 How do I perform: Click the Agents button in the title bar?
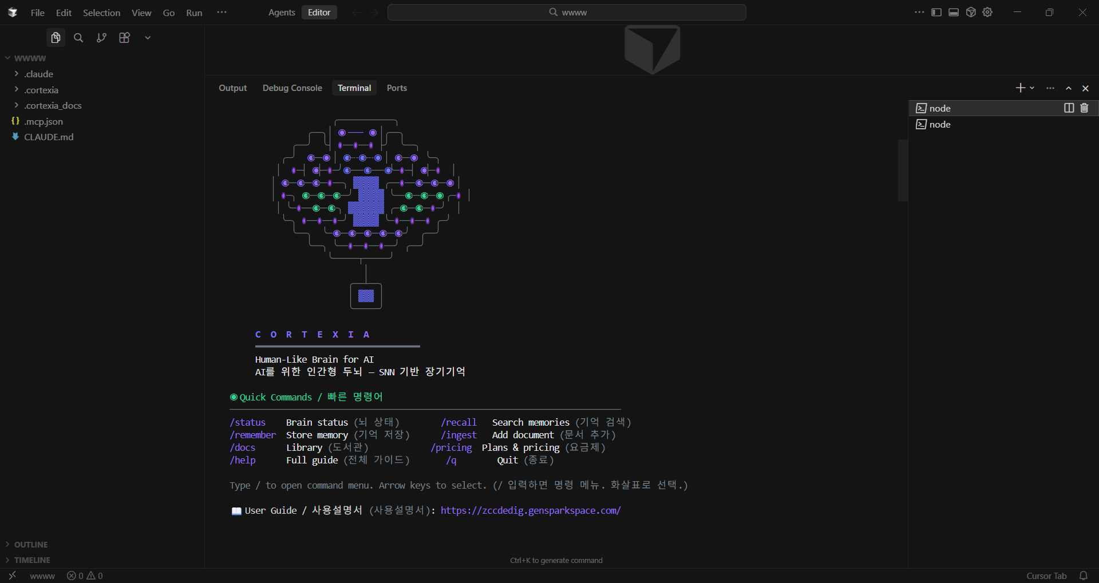pyautogui.click(x=281, y=12)
